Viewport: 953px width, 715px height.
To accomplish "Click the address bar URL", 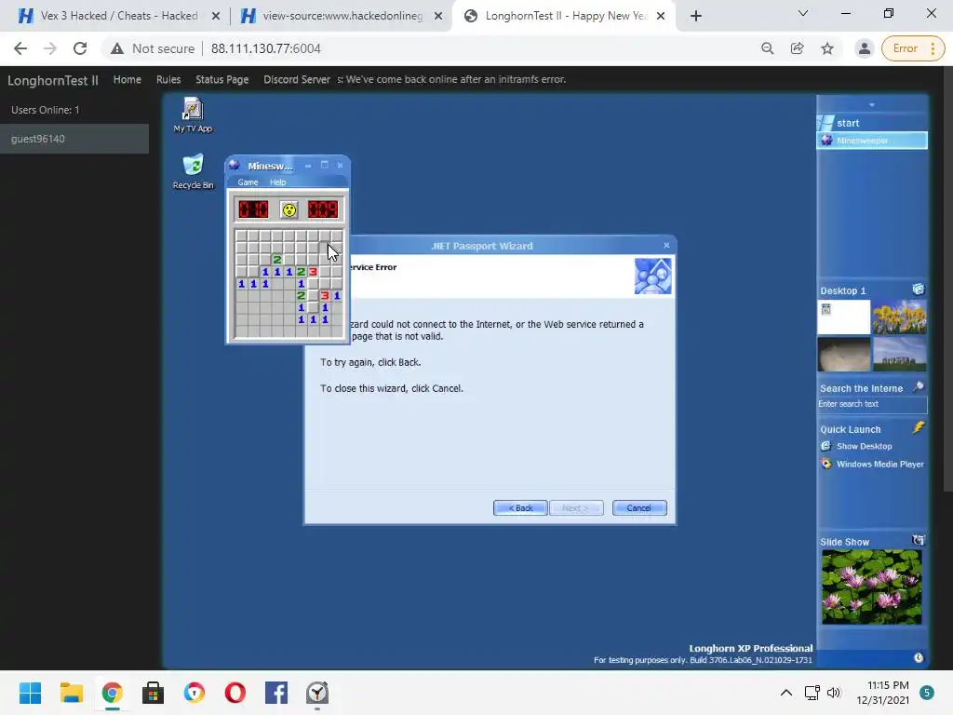I will [265, 48].
